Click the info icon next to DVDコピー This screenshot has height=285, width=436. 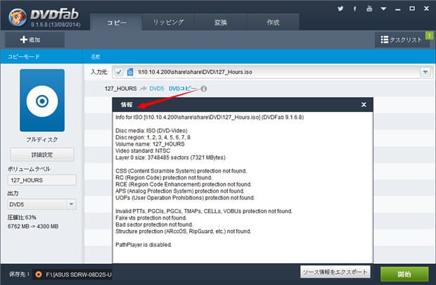coord(204,89)
